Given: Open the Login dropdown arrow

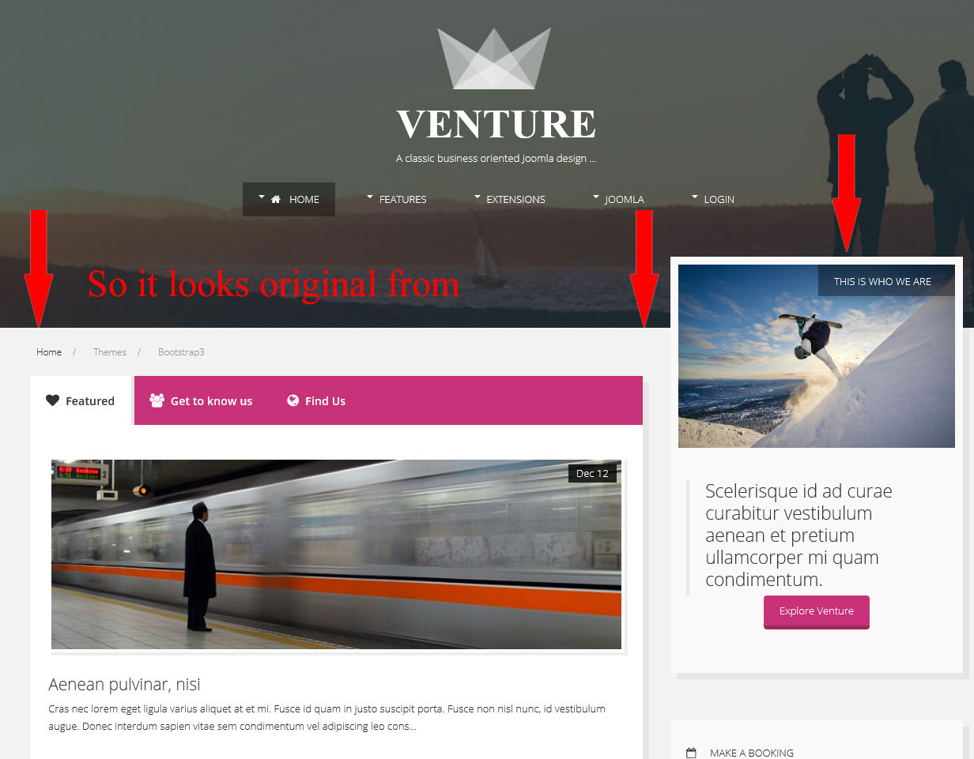Looking at the screenshot, I should [695, 197].
